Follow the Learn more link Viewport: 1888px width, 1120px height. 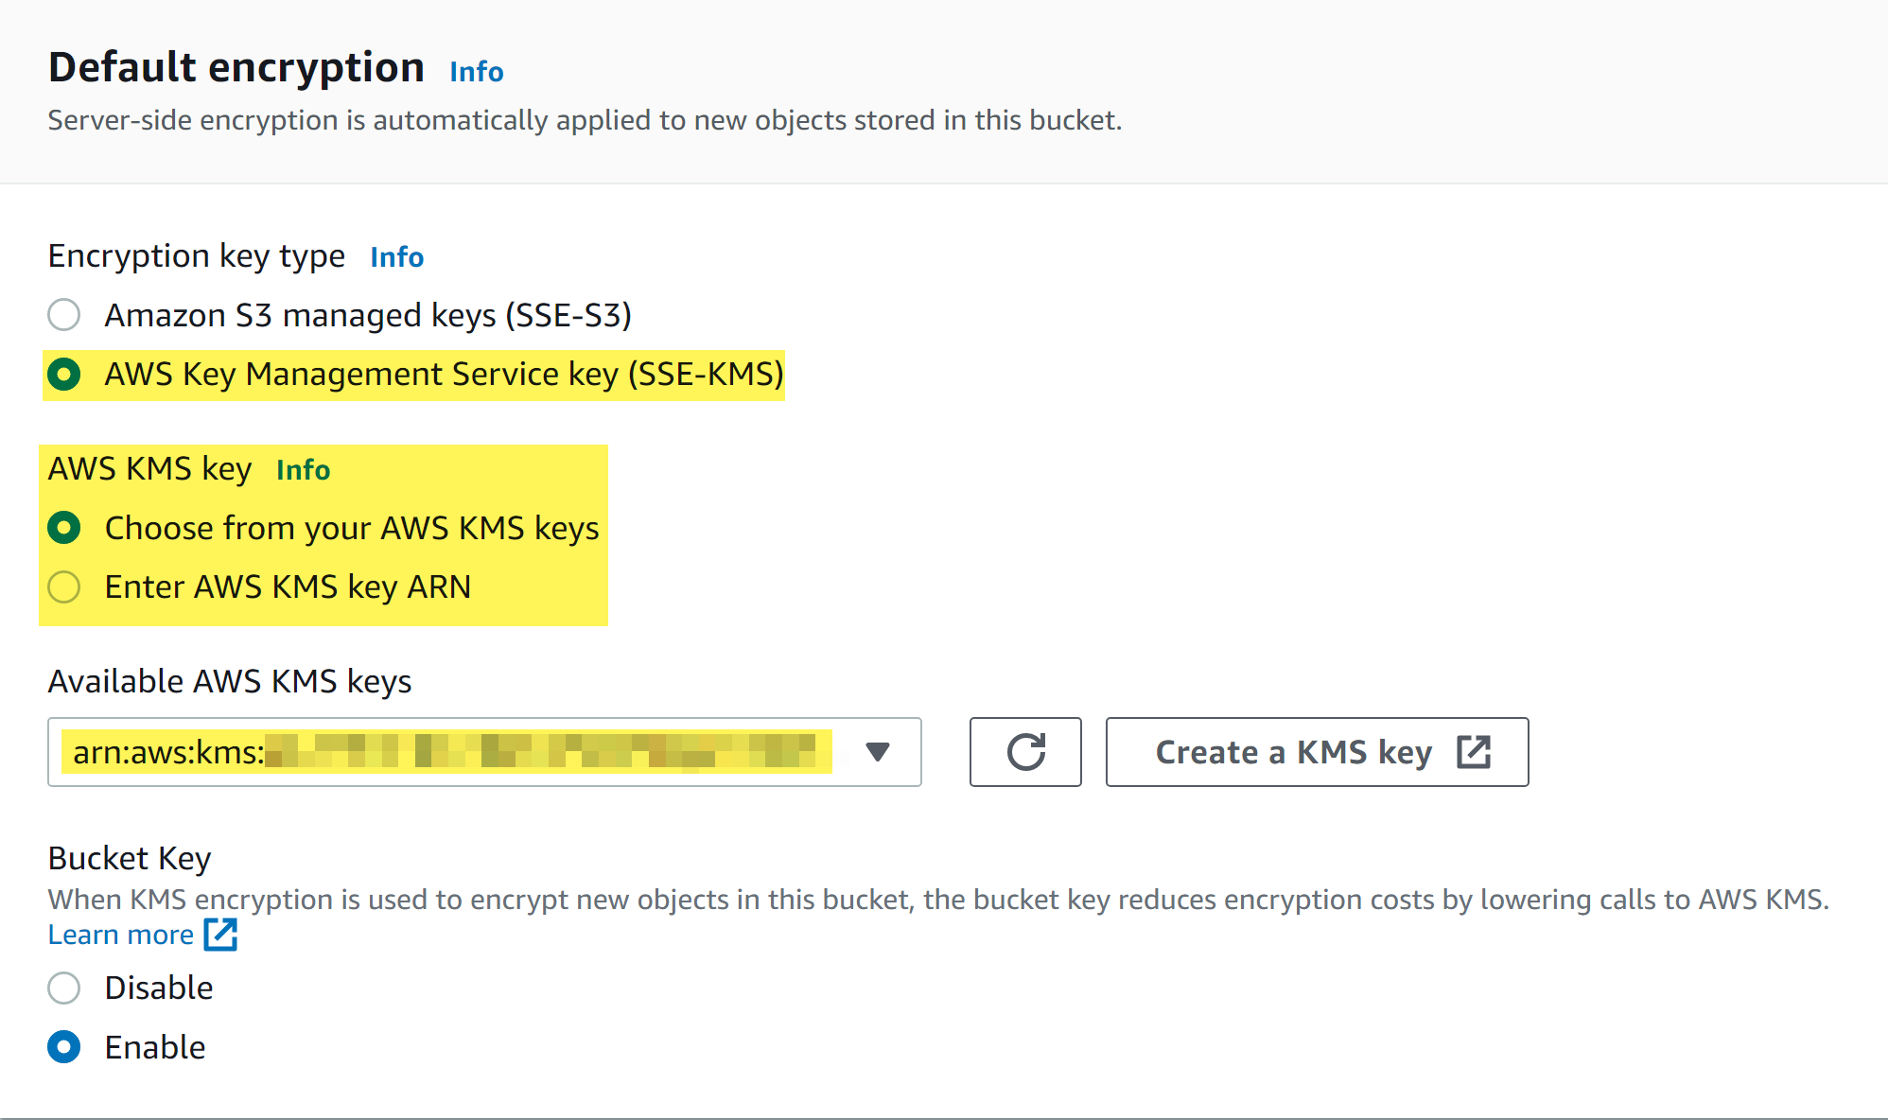121,935
